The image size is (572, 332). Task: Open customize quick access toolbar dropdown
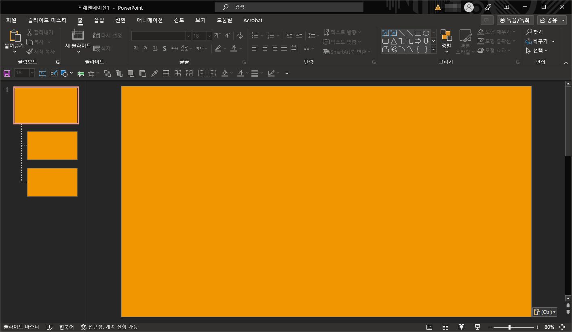pyautogui.click(x=287, y=73)
